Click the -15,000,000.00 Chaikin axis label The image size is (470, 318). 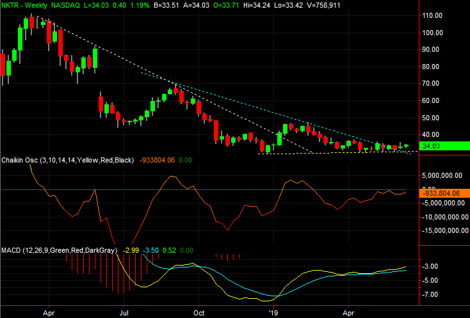[x=445, y=230]
